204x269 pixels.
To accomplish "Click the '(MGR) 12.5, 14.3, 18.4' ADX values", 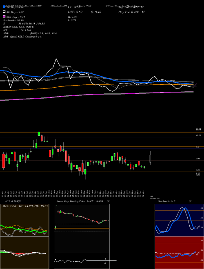I will pyautogui.click(x=43, y=33).
